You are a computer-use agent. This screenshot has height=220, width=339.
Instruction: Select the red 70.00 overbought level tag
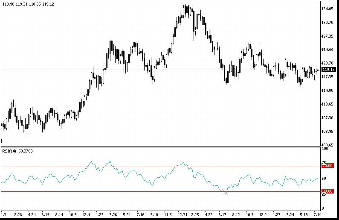(x=327, y=166)
